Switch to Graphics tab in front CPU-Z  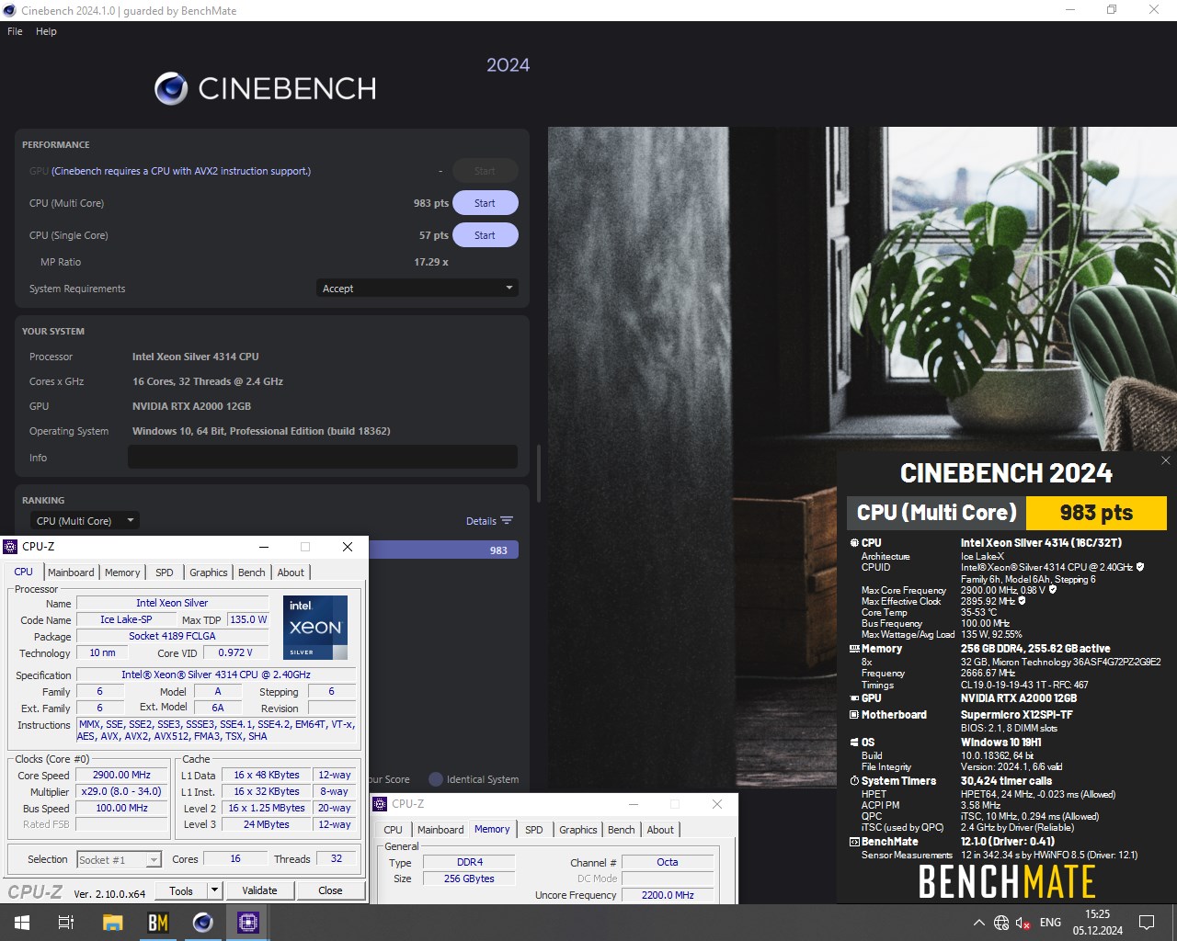[x=209, y=573]
